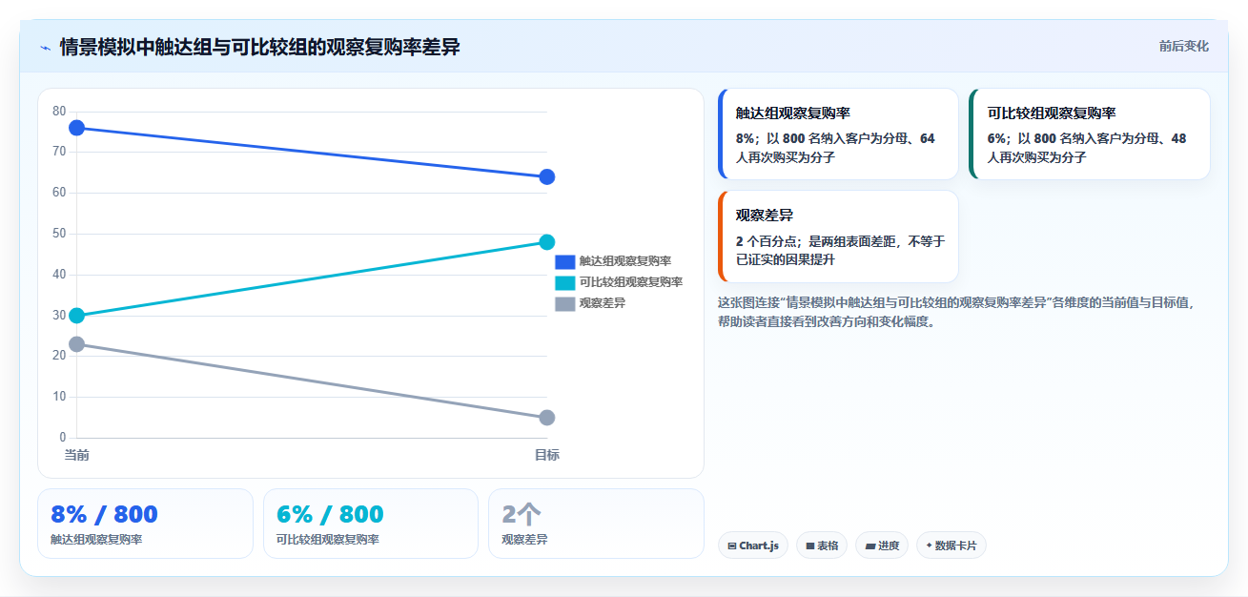The image size is (1248, 597).
Task: Toggle the 可比较组观察复购率 legend swatch
Action: 565,282
